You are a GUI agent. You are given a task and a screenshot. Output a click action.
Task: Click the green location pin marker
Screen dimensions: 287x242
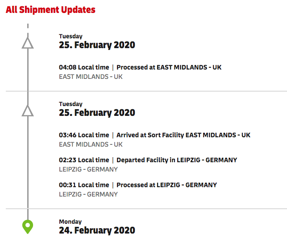tap(28, 226)
